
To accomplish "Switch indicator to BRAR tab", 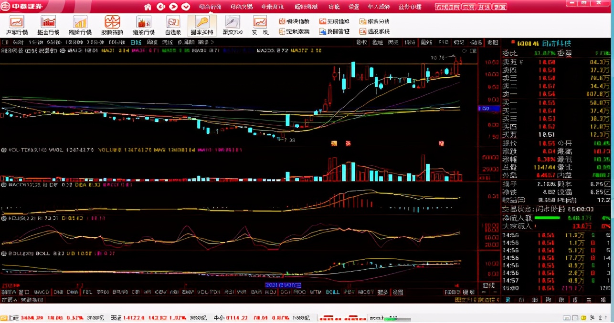I will 119,292.
